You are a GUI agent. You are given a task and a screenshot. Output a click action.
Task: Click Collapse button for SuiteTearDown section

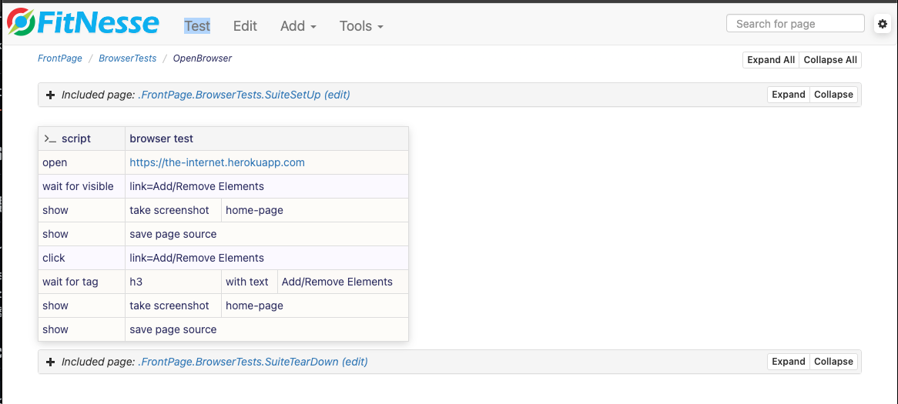[x=833, y=362]
